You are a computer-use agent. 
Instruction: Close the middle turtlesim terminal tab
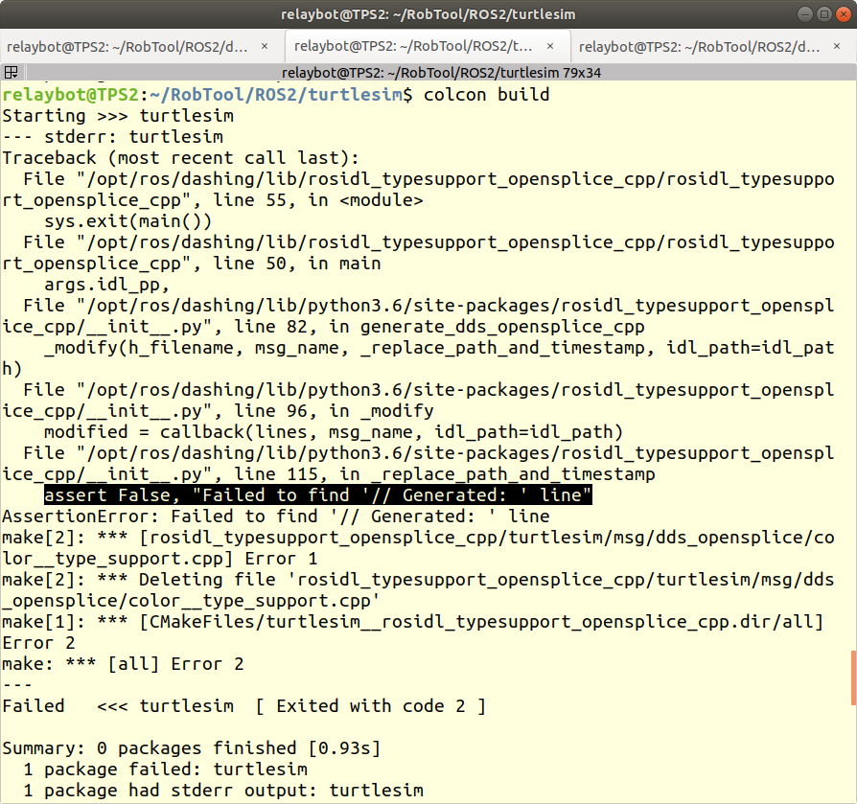click(550, 46)
